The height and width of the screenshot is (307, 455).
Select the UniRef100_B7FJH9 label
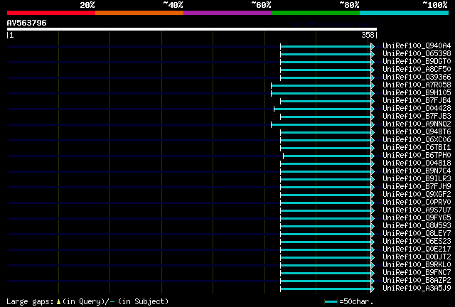(417, 187)
